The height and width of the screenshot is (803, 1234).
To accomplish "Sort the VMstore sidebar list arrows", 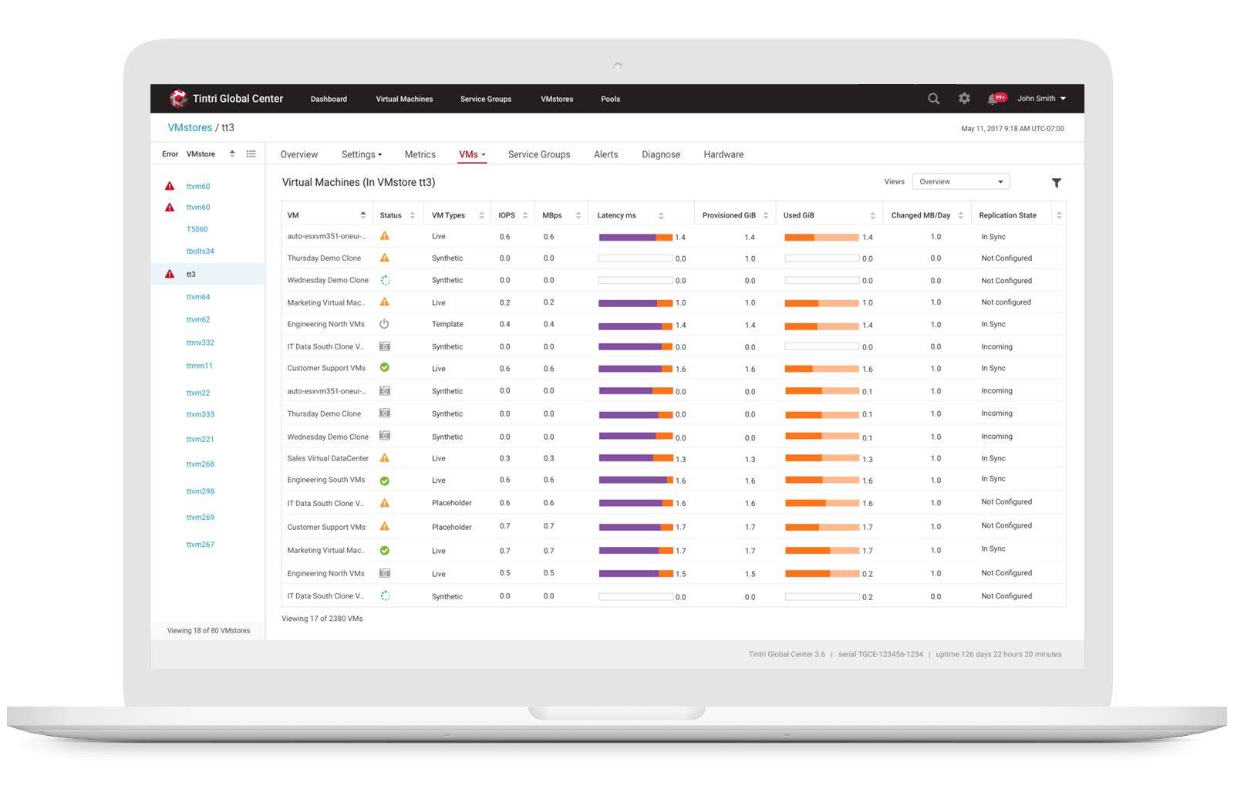I will click(232, 154).
